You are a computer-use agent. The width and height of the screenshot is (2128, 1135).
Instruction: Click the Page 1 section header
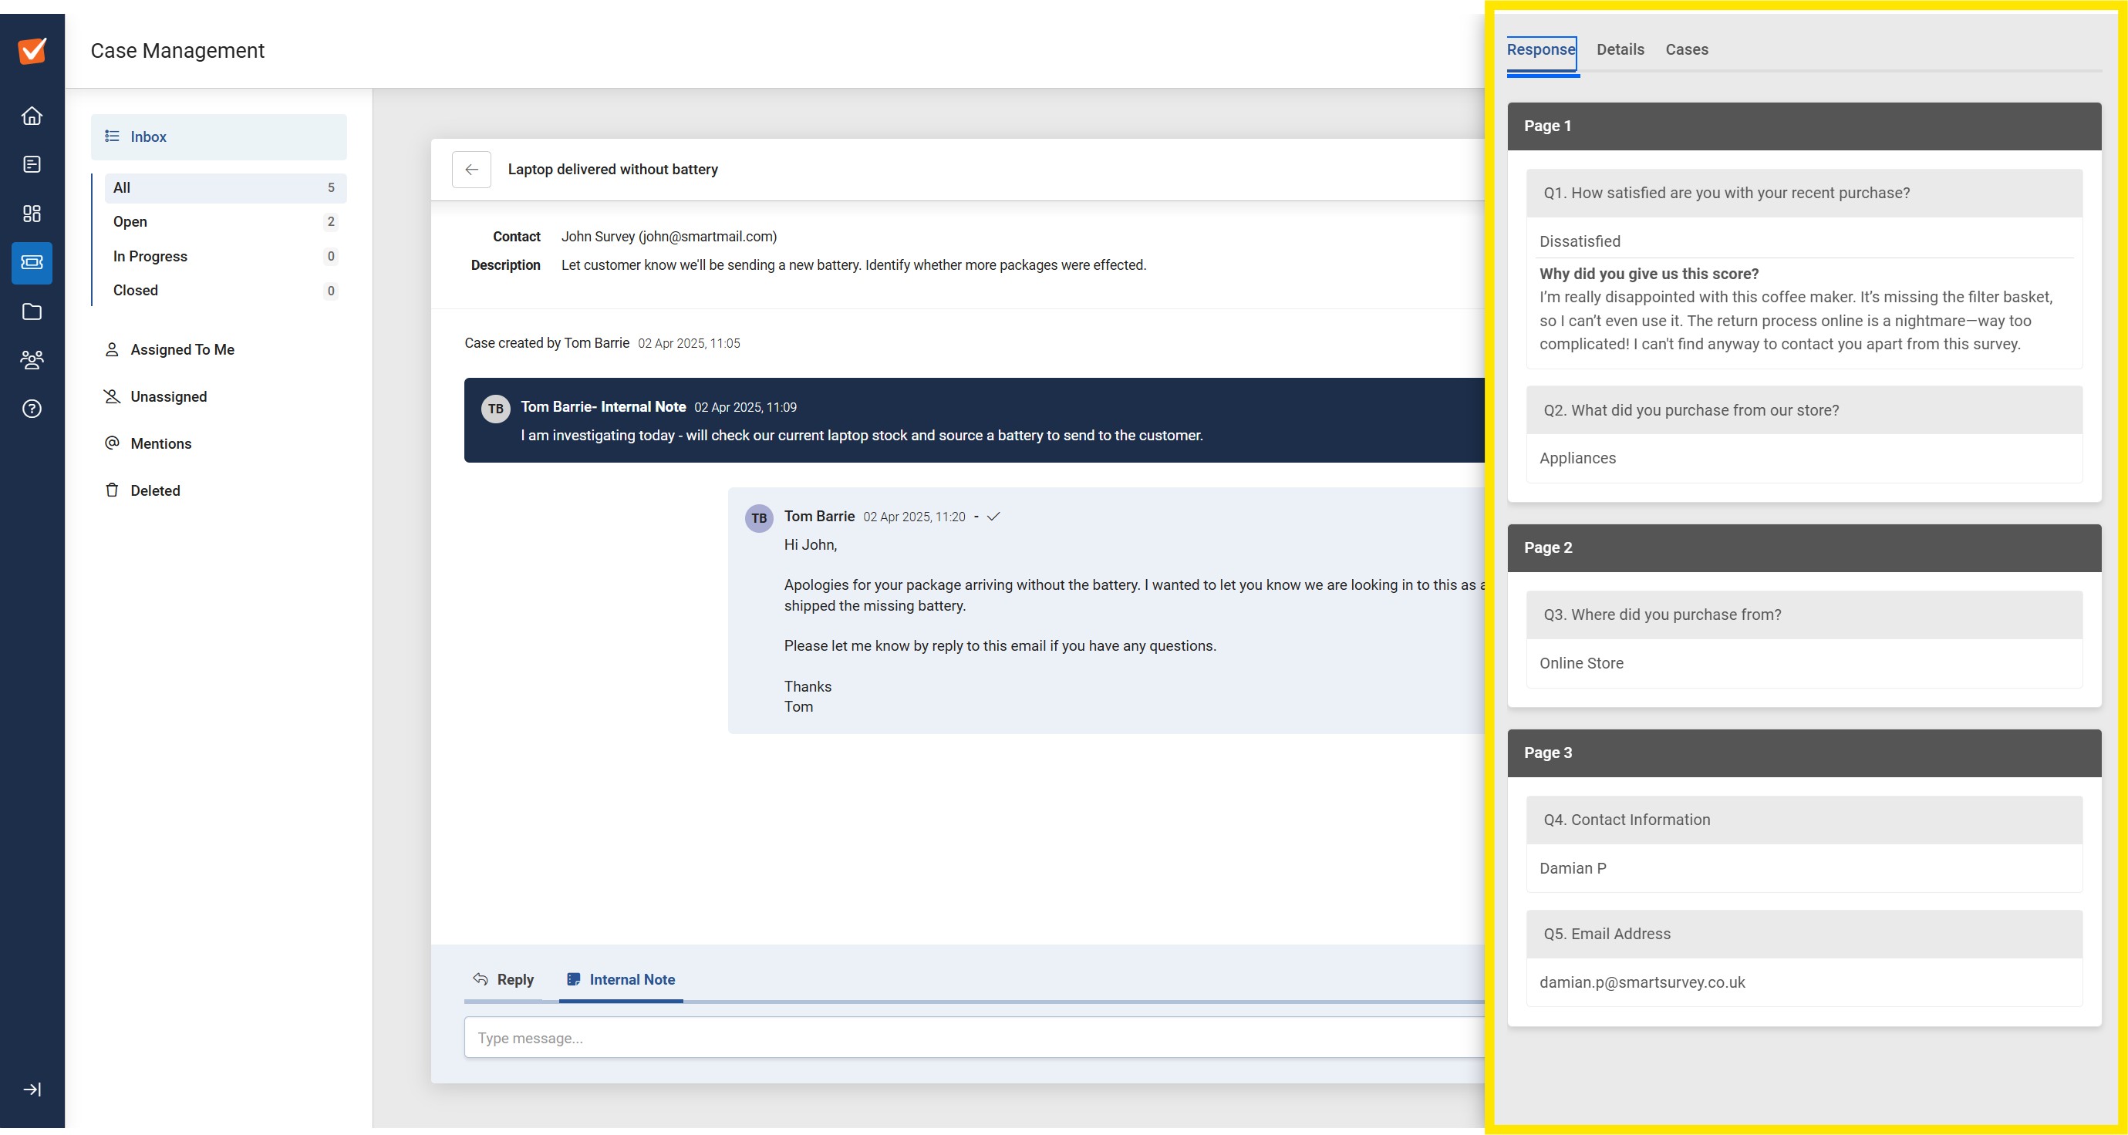click(x=1804, y=126)
